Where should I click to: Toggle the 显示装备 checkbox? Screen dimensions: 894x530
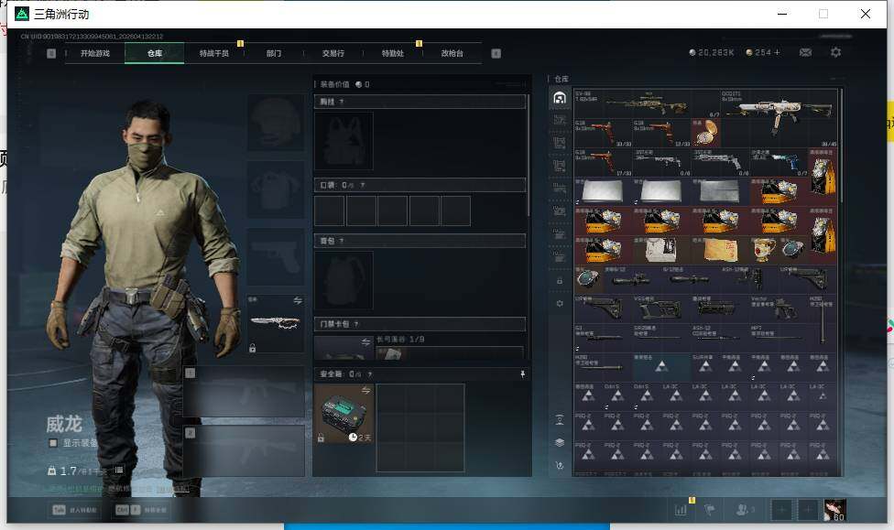[x=53, y=443]
